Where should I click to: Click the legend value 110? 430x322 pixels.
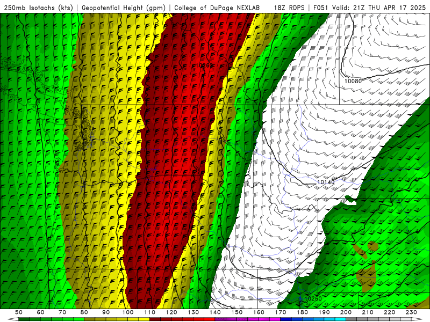(x=149, y=312)
